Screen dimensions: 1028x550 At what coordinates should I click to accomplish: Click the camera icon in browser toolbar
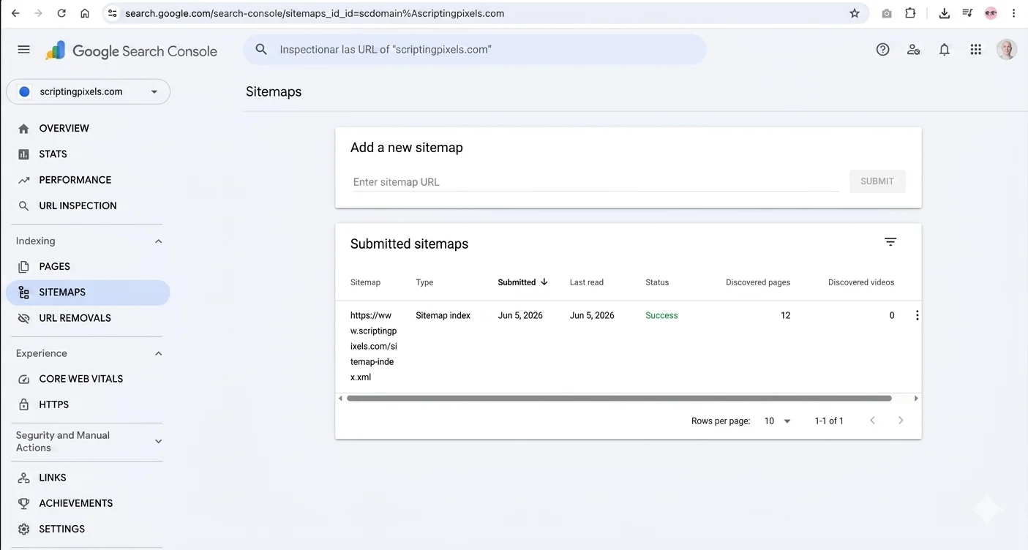click(x=887, y=13)
